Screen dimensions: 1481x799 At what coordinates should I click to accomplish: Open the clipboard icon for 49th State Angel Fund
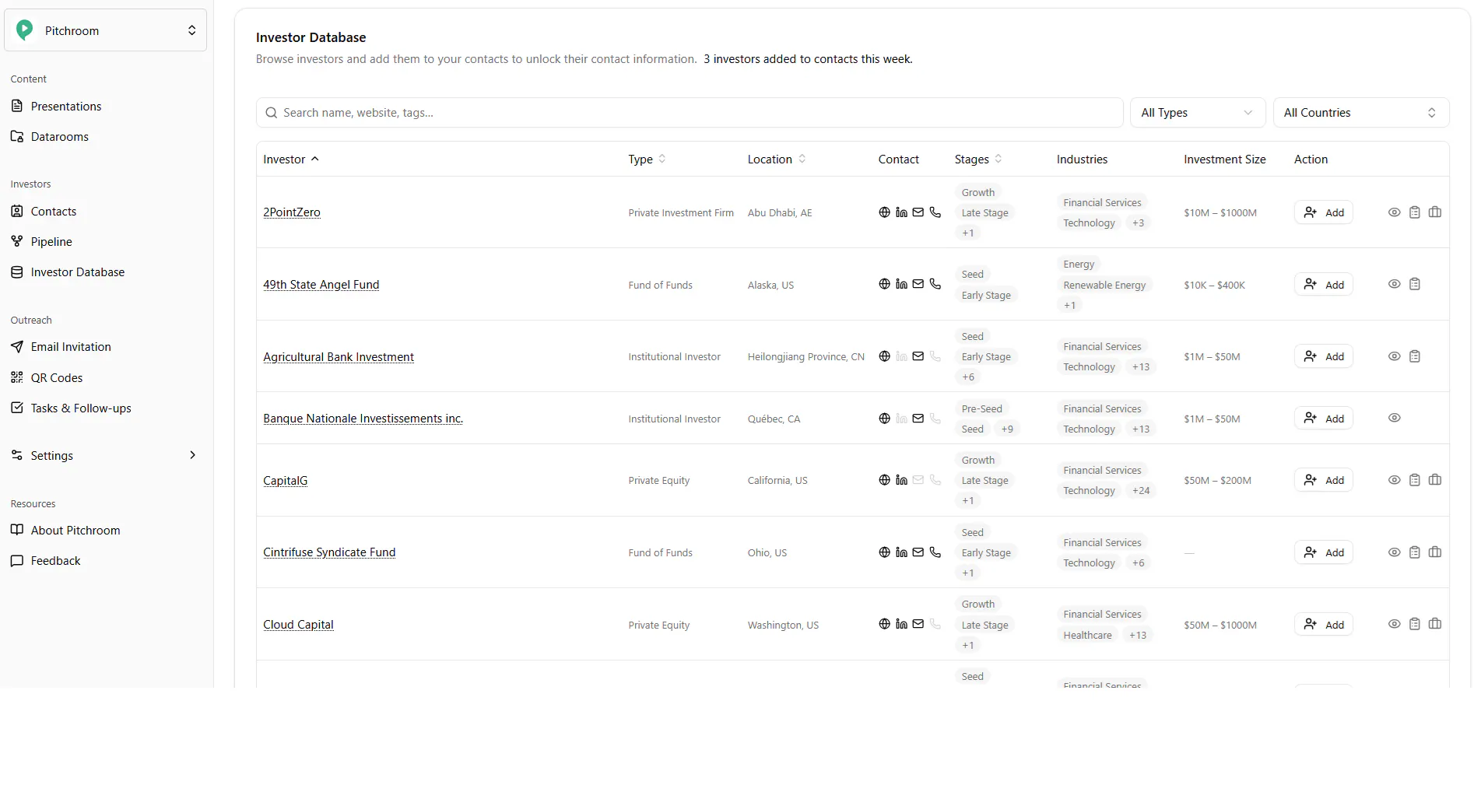pos(1415,284)
